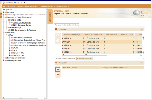
Task: Open J050 - Contas Contábeis entry
Action: pyautogui.click(x=22, y=23)
